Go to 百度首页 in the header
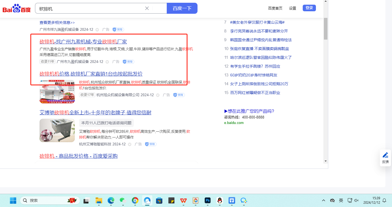This screenshot has width=392, height=207. (275, 8)
